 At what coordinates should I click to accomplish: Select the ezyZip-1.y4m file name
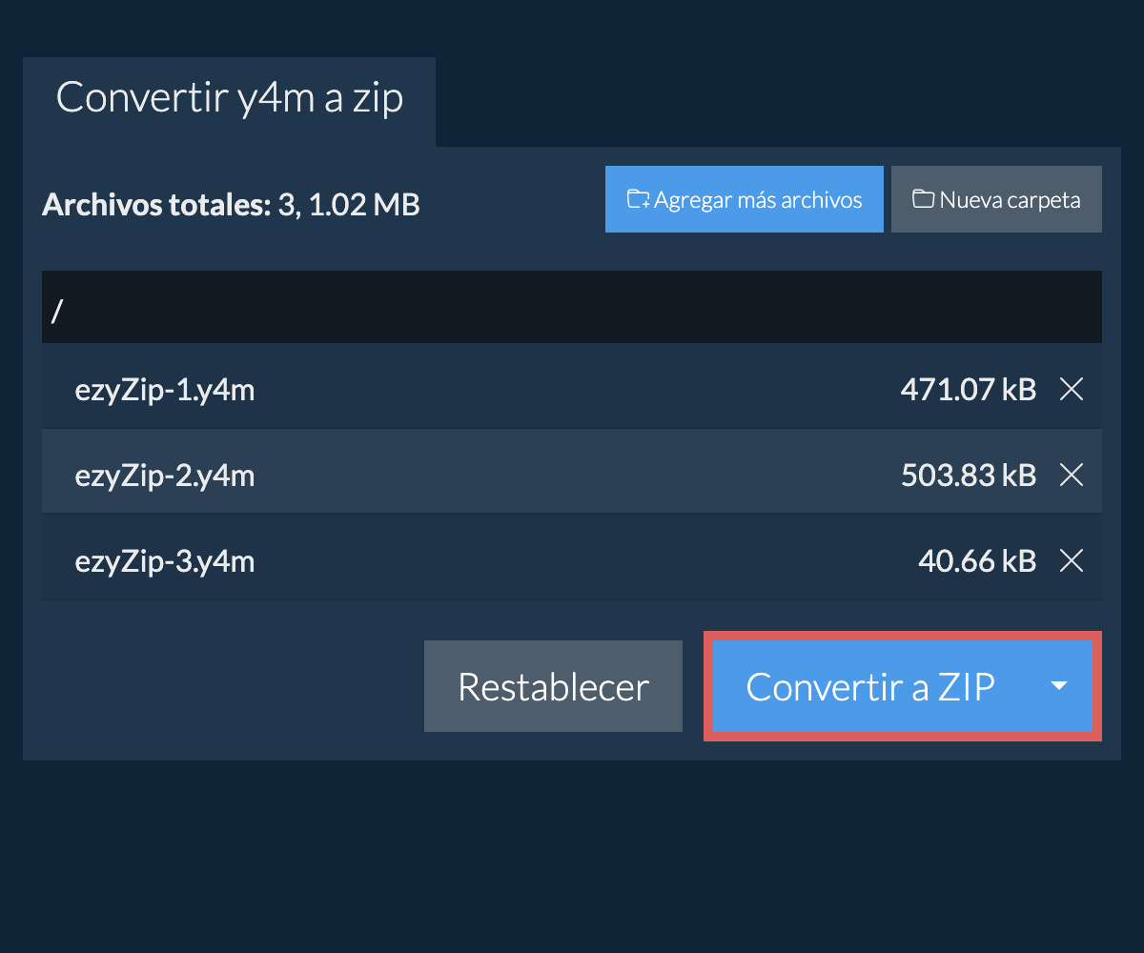coord(165,389)
